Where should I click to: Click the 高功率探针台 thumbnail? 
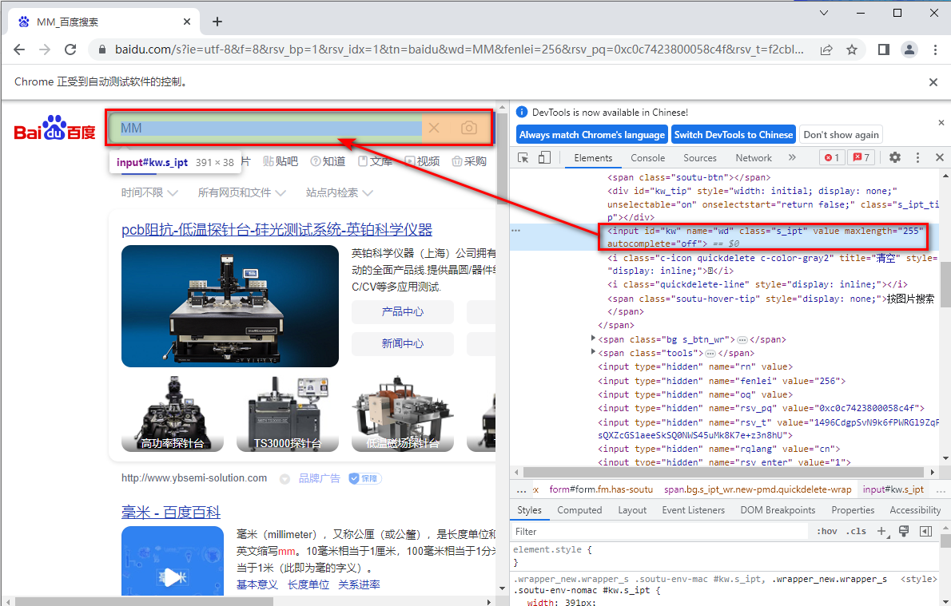(x=173, y=414)
